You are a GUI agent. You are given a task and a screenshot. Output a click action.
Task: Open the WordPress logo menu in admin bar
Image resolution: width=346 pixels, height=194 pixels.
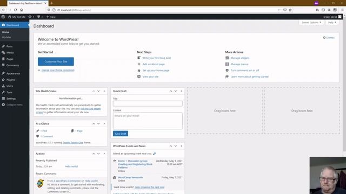pos(3,17)
